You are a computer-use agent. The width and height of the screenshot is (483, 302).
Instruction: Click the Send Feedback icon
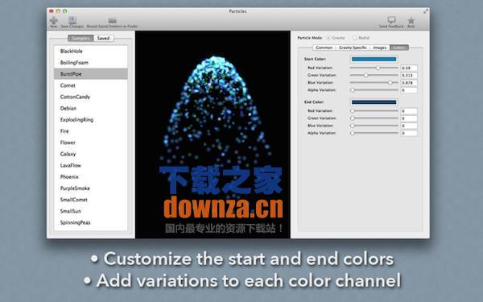click(x=391, y=20)
